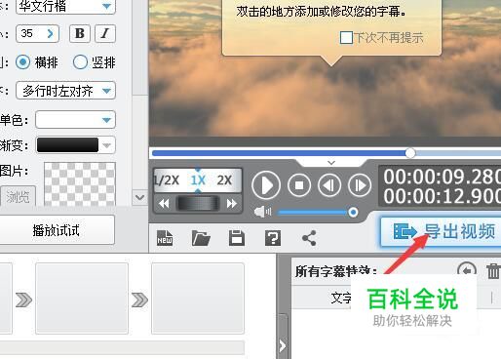Create a new project with NEW icon
This screenshot has width=501, height=359.
[x=165, y=238]
